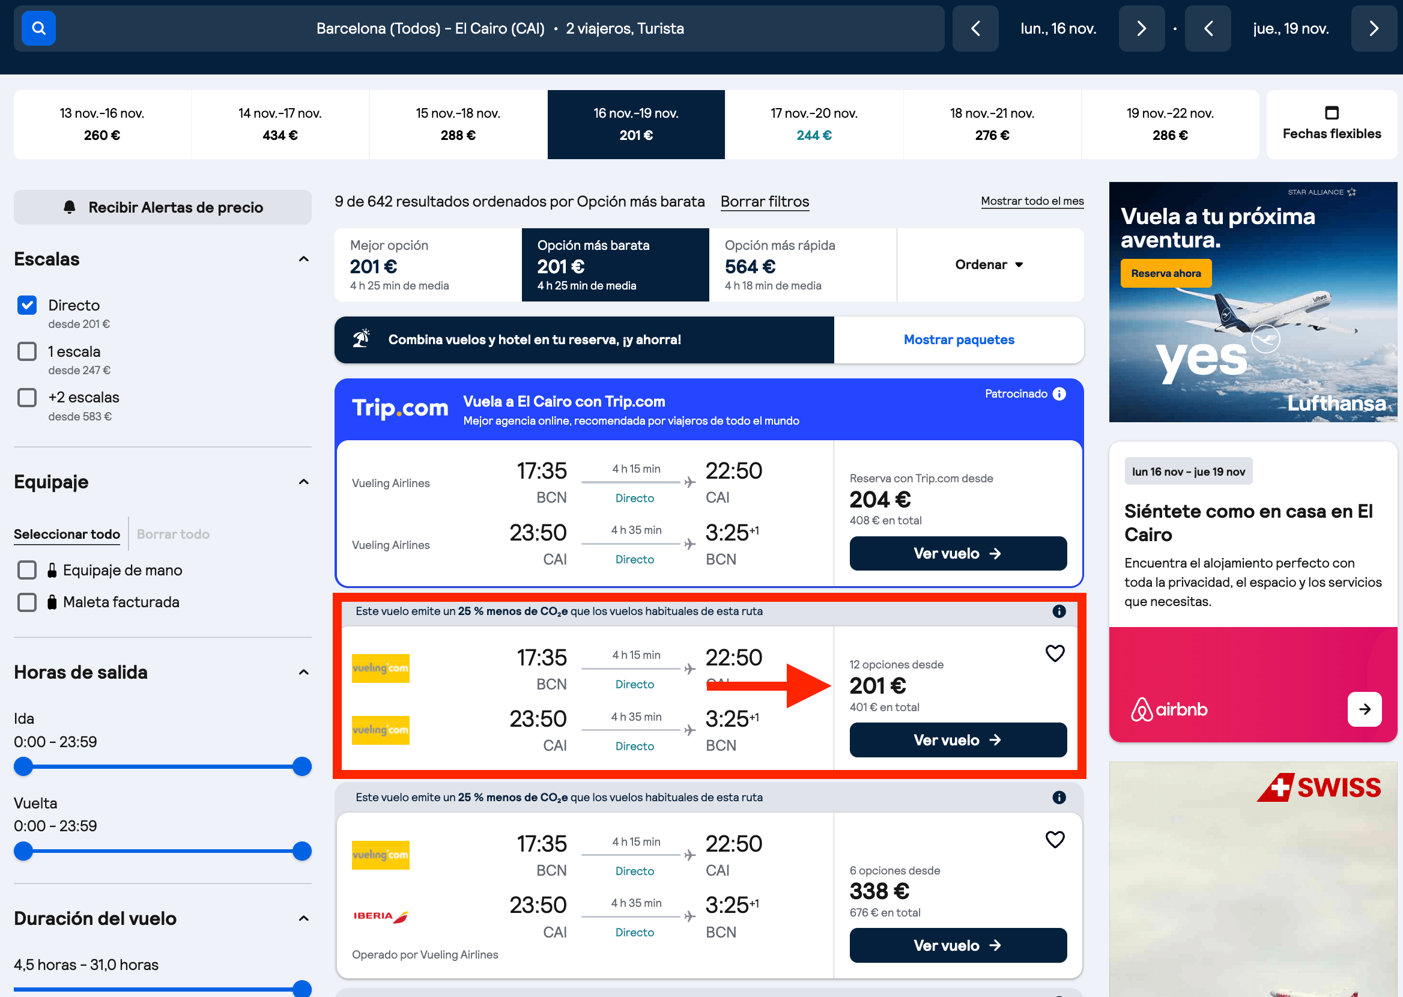Click the palm tree package icon
Viewport: 1403px width, 997px height.
(x=362, y=339)
